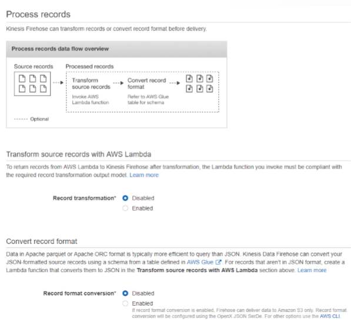This screenshot has height=322, width=351.
Task: Select Disabled for Record format conversion
Action: 125,293
